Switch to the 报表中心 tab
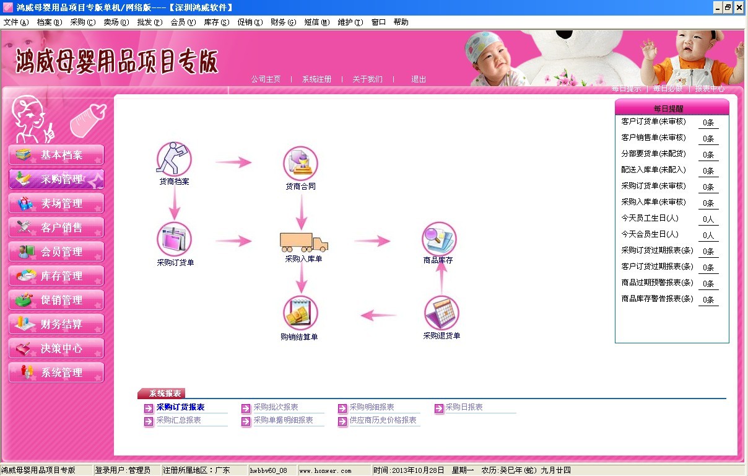 point(710,89)
